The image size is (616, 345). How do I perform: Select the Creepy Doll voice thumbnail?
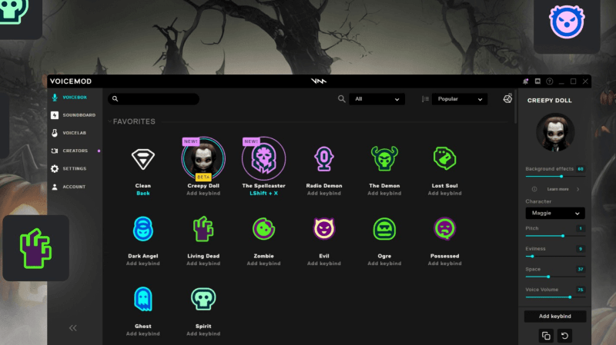tap(204, 158)
